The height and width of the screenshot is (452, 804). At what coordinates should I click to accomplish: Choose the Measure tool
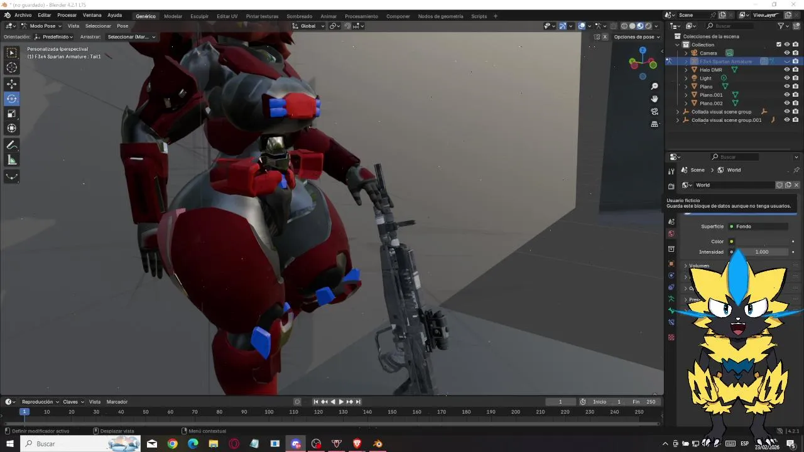pos(12,160)
